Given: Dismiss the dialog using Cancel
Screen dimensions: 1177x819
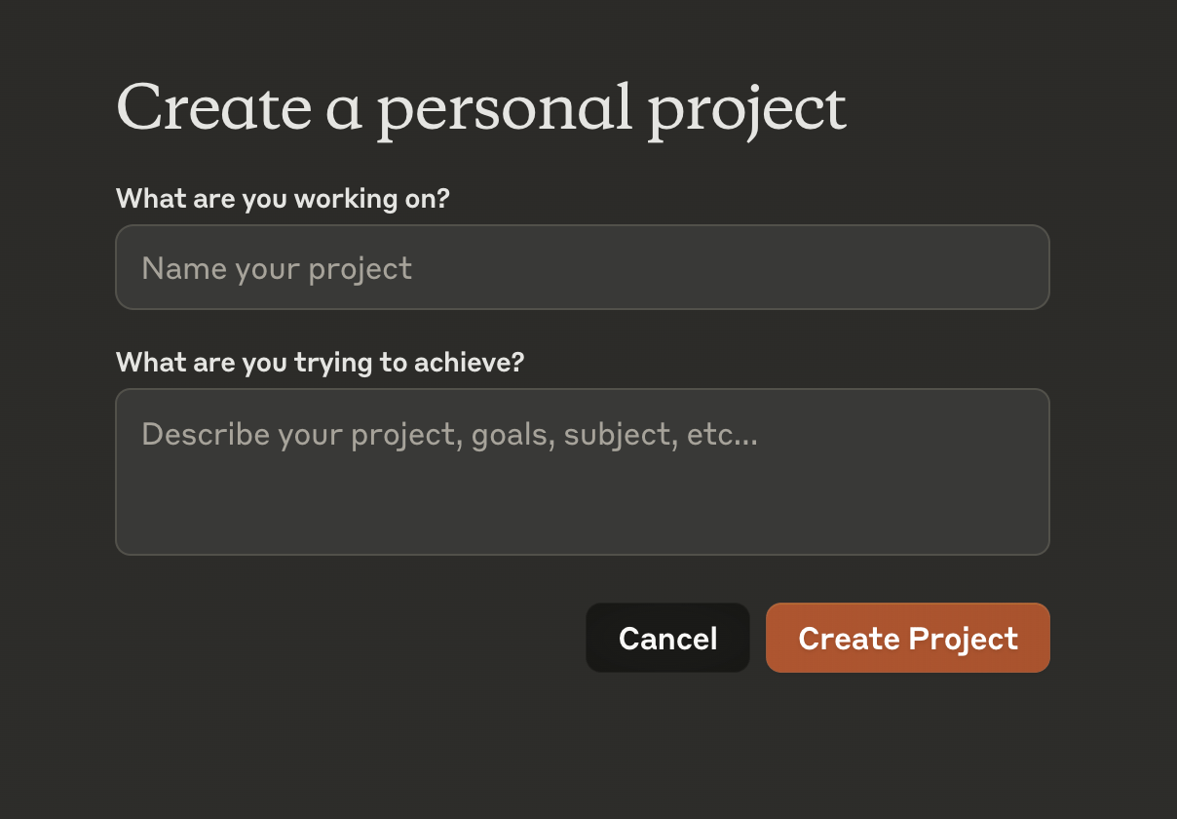Looking at the screenshot, I should tap(667, 638).
